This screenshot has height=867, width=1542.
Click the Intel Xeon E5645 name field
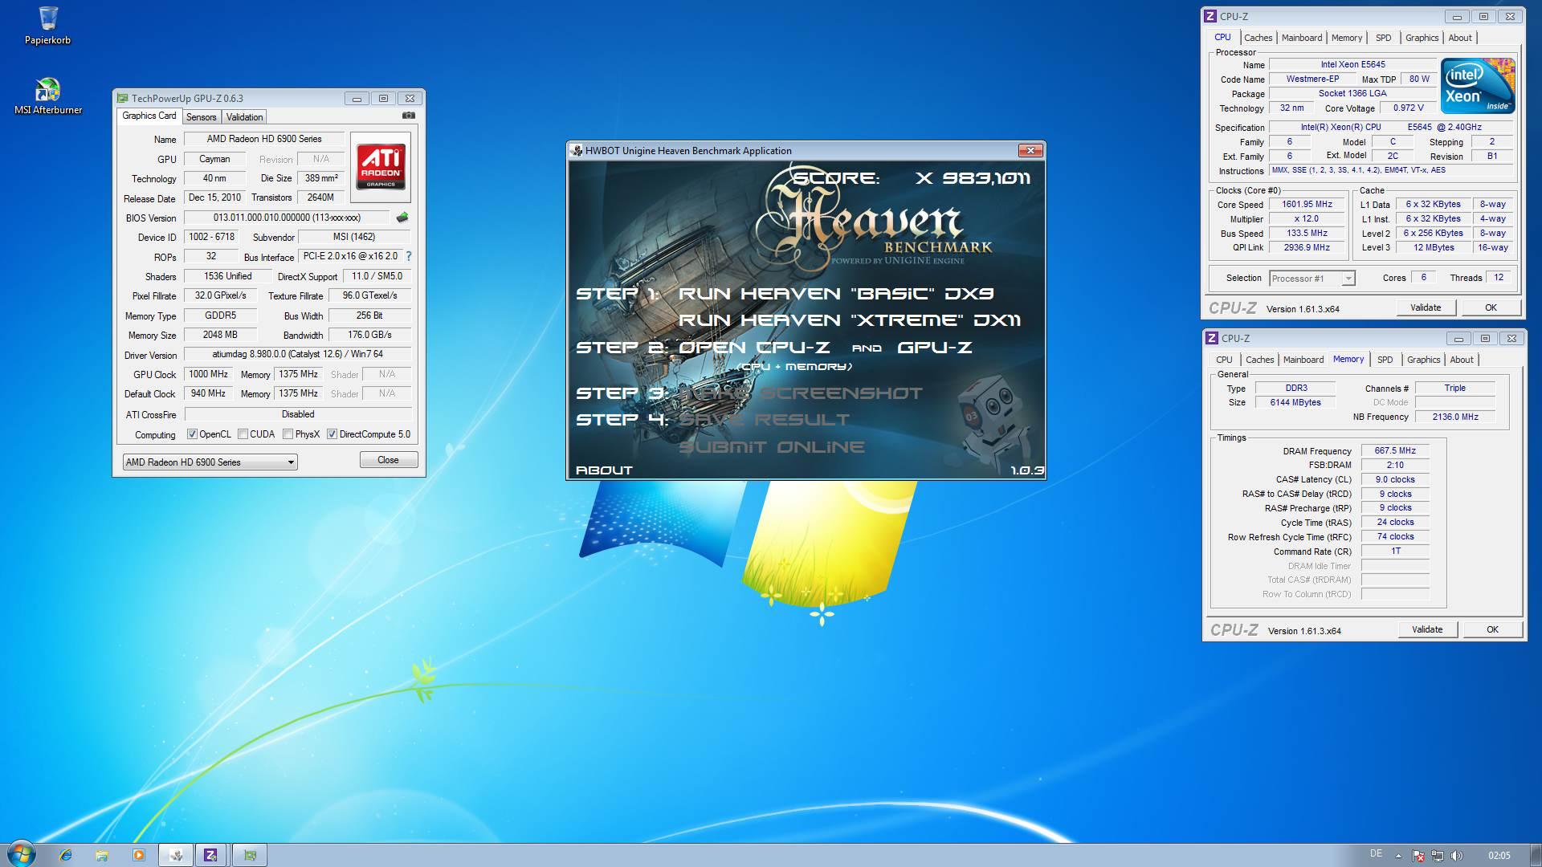click(1352, 64)
